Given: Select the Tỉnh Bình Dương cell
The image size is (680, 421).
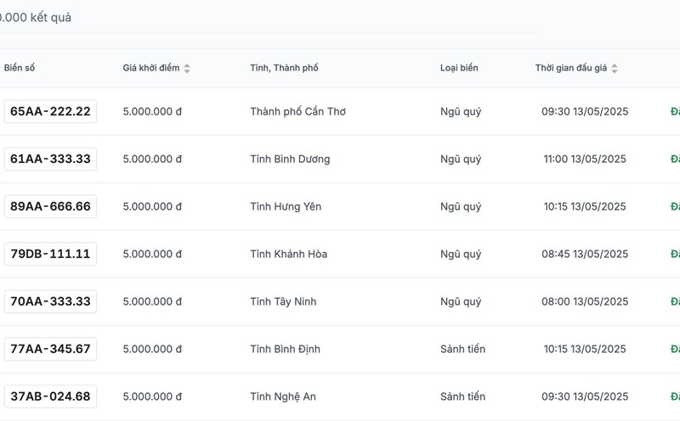Looking at the screenshot, I should click(290, 159).
